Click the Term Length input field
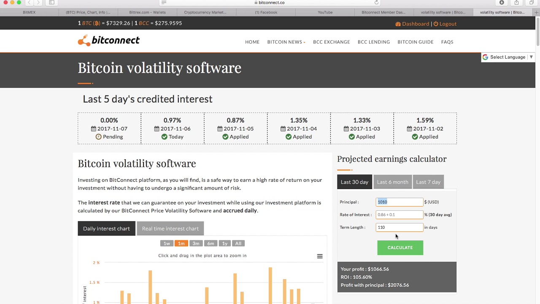The height and width of the screenshot is (304, 540). click(x=399, y=227)
